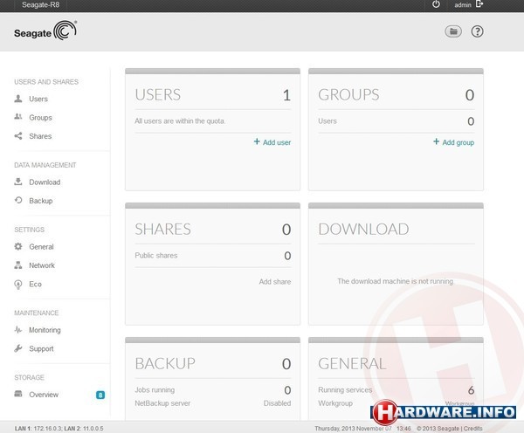Image resolution: width=524 pixels, height=433 pixels.
Task: Click the Groups icon in sidebar
Action: (18, 118)
